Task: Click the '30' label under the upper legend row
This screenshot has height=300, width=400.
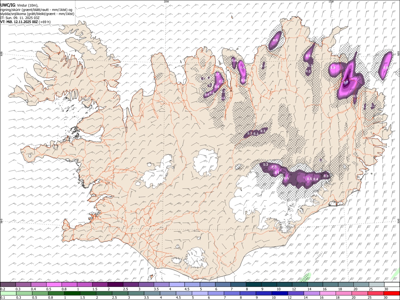Action: coord(386,289)
